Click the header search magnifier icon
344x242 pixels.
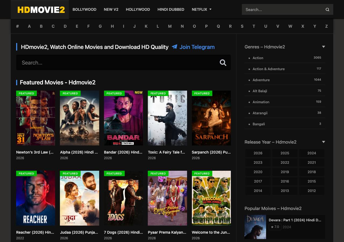point(327,10)
